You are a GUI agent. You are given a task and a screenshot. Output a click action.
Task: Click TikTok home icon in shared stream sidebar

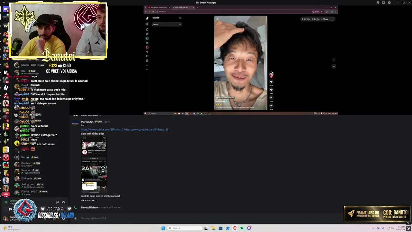(x=147, y=29)
